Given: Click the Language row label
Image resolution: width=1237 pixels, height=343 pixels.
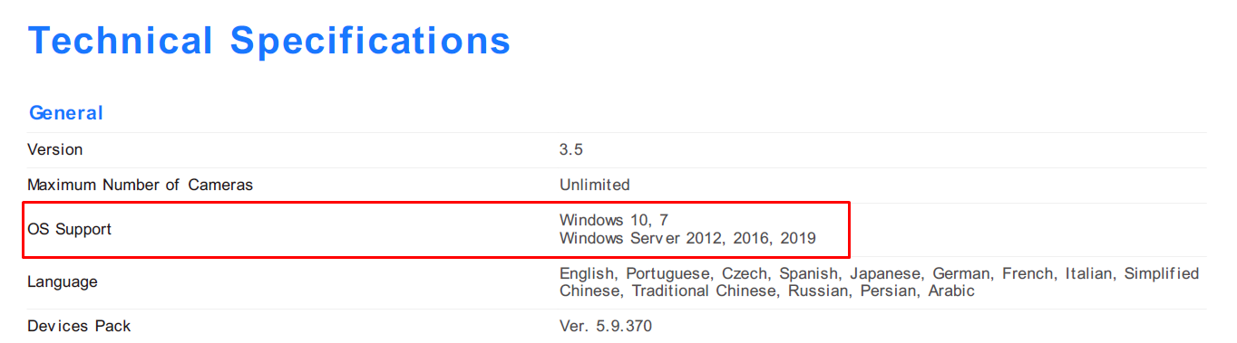Looking at the screenshot, I should pos(63,282).
